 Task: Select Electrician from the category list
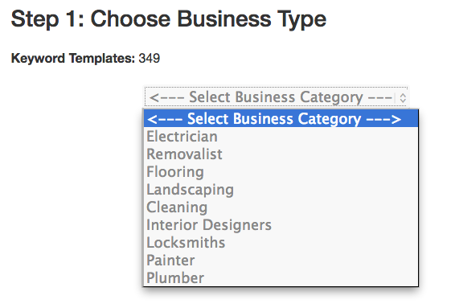point(281,136)
